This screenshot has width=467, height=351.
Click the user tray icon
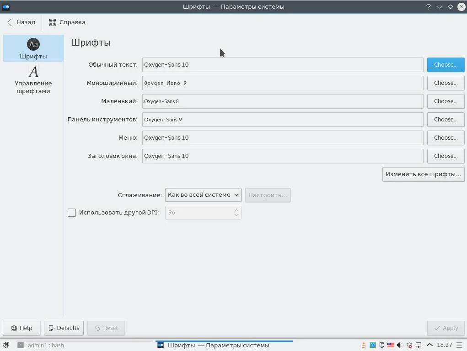363,345
